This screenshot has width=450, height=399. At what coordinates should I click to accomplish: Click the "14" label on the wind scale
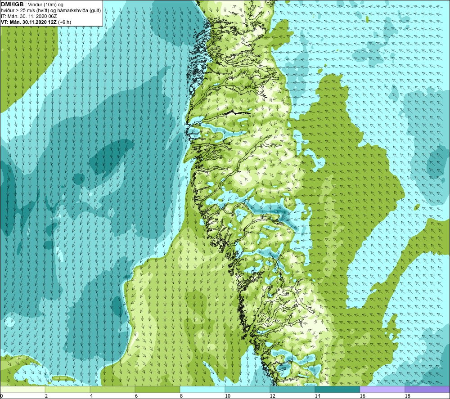[x=317, y=396]
